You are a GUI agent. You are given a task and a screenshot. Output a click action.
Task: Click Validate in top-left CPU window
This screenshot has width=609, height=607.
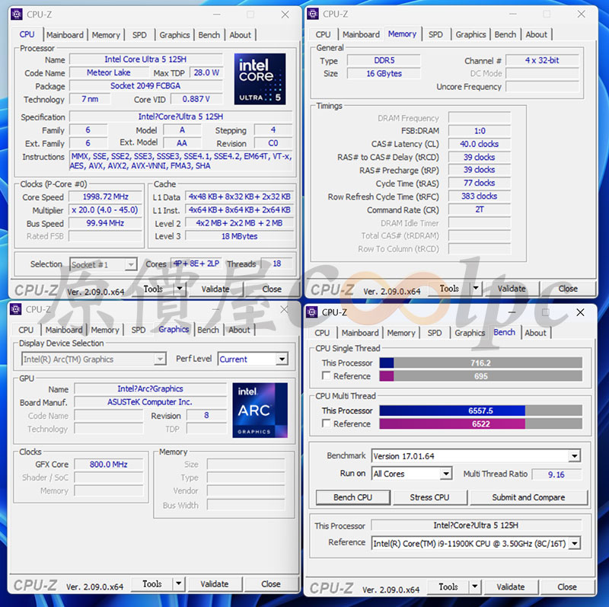(215, 289)
